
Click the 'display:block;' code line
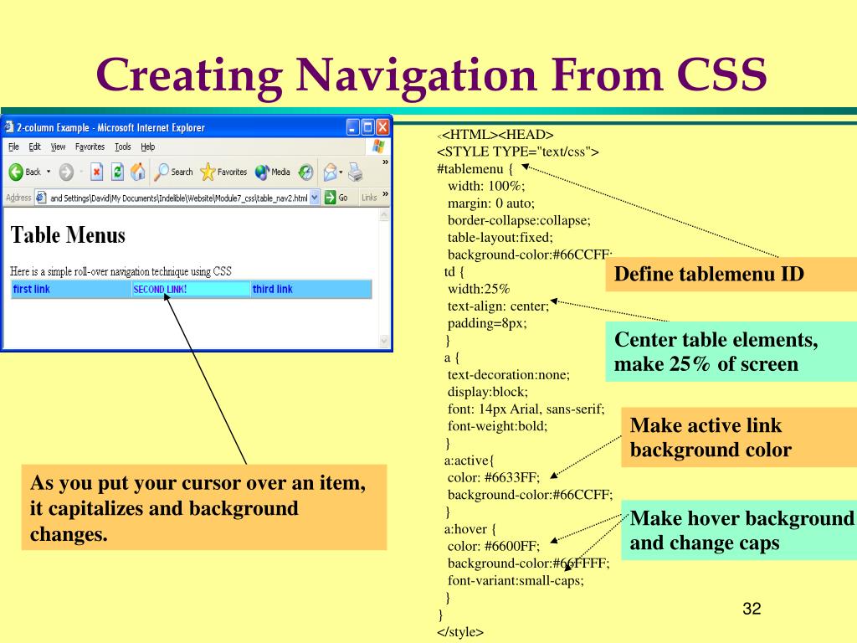[x=488, y=392]
